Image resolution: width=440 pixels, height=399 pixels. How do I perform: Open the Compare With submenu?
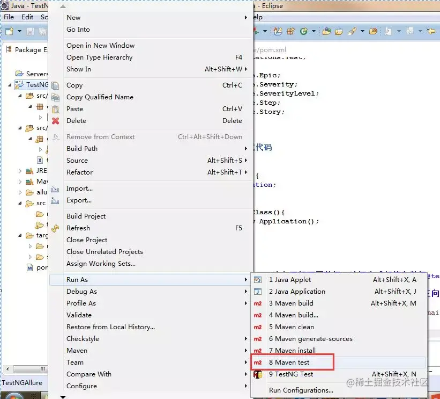click(x=151, y=374)
